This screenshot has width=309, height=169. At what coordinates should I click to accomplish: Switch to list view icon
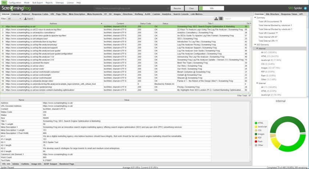click(221, 19)
